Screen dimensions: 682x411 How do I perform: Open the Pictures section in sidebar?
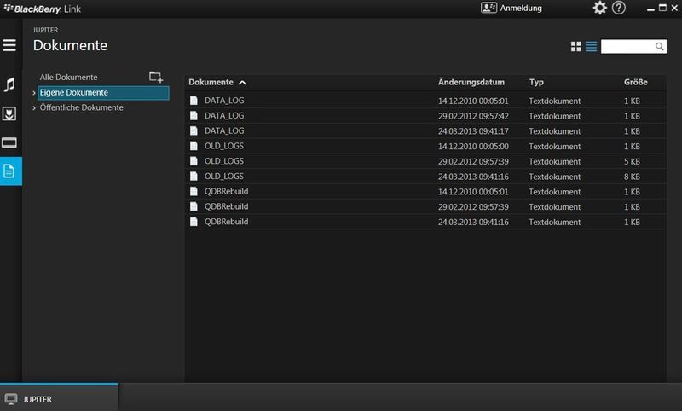[x=9, y=113]
